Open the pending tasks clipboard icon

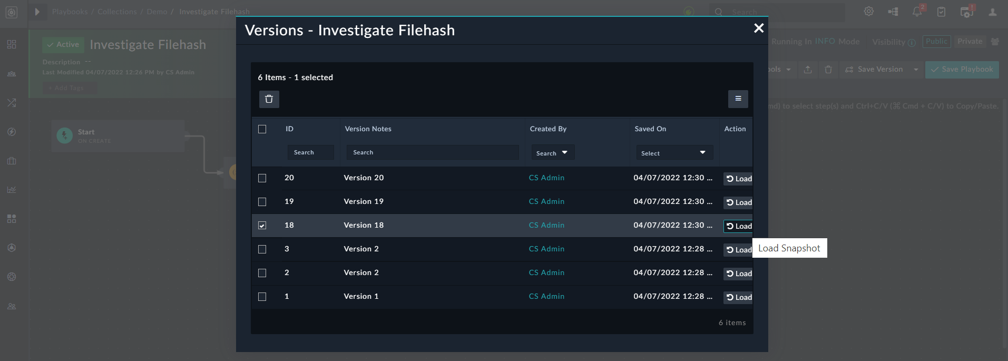pyautogui.click(x=942, y=12)
